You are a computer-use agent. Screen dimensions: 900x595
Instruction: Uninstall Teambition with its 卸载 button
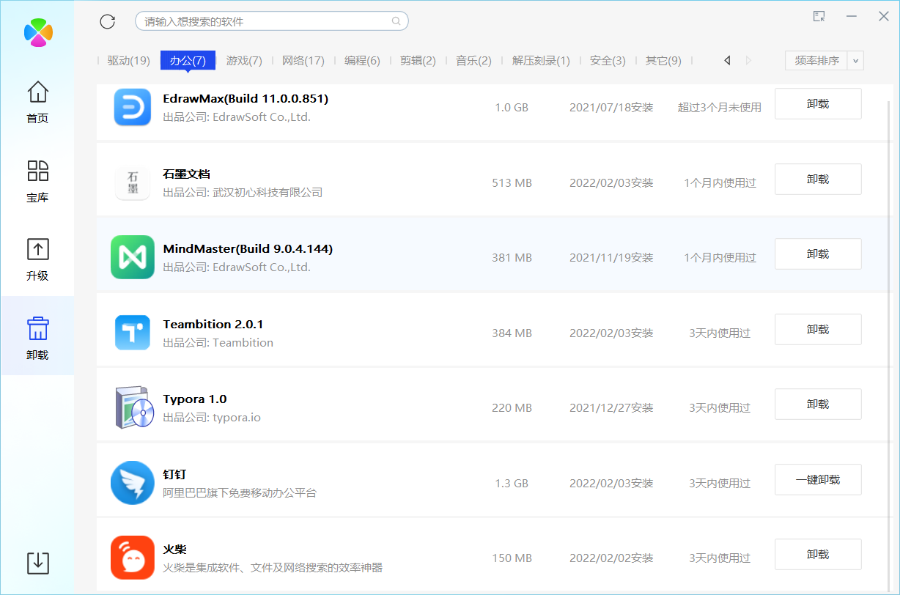tap(818, 330)
